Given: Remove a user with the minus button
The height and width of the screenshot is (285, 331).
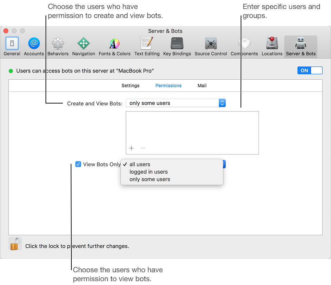Looking at the screenshot, I should click(x=143, y=148).
